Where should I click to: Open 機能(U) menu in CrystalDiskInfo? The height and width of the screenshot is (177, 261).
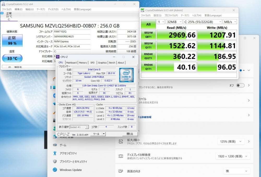coord(29,9)
